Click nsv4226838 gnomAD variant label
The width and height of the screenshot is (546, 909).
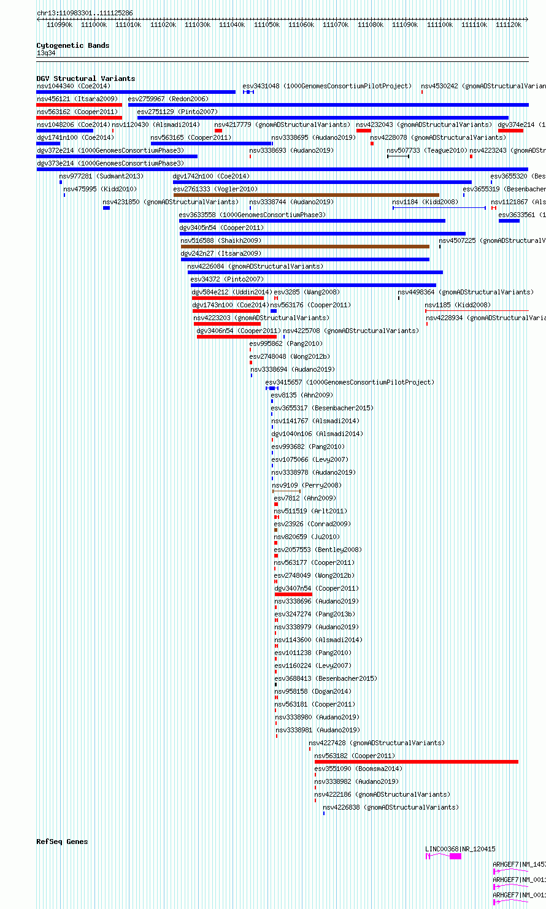[x=391, y=807]
